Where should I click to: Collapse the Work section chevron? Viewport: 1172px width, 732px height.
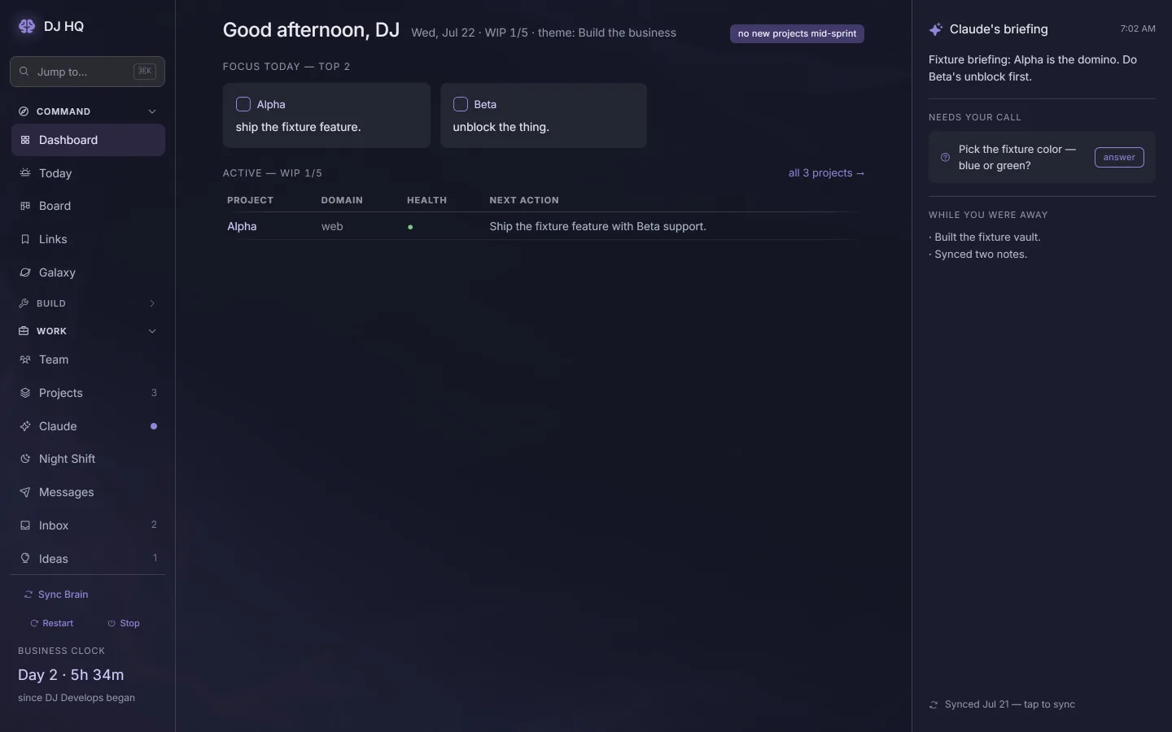point(152,331)
